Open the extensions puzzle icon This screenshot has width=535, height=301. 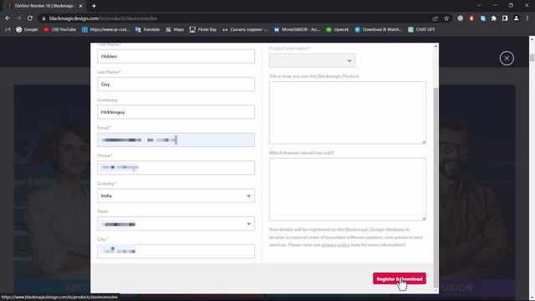pyautogui.click(x=494, y=18)
